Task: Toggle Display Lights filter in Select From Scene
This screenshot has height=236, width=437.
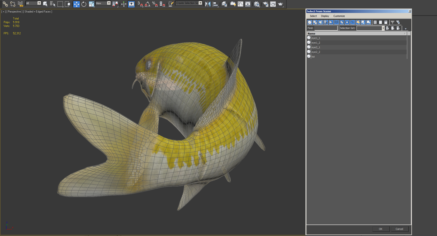Action: pos(320,22)
